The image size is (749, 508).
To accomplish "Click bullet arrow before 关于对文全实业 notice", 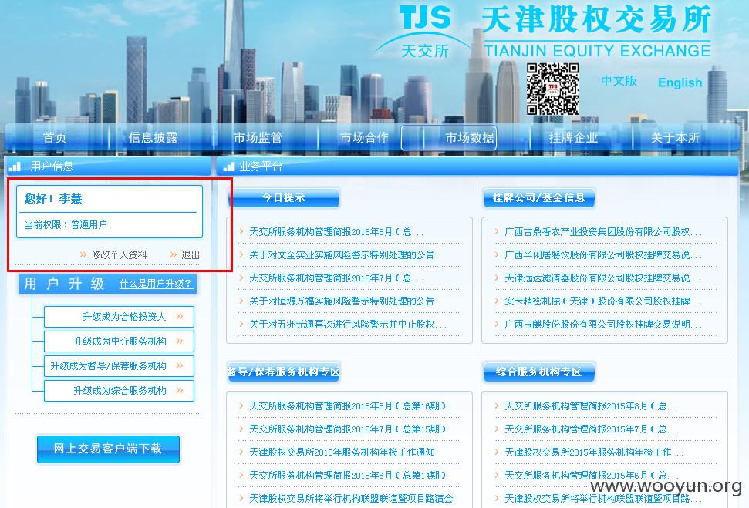I will pos(241,254).
